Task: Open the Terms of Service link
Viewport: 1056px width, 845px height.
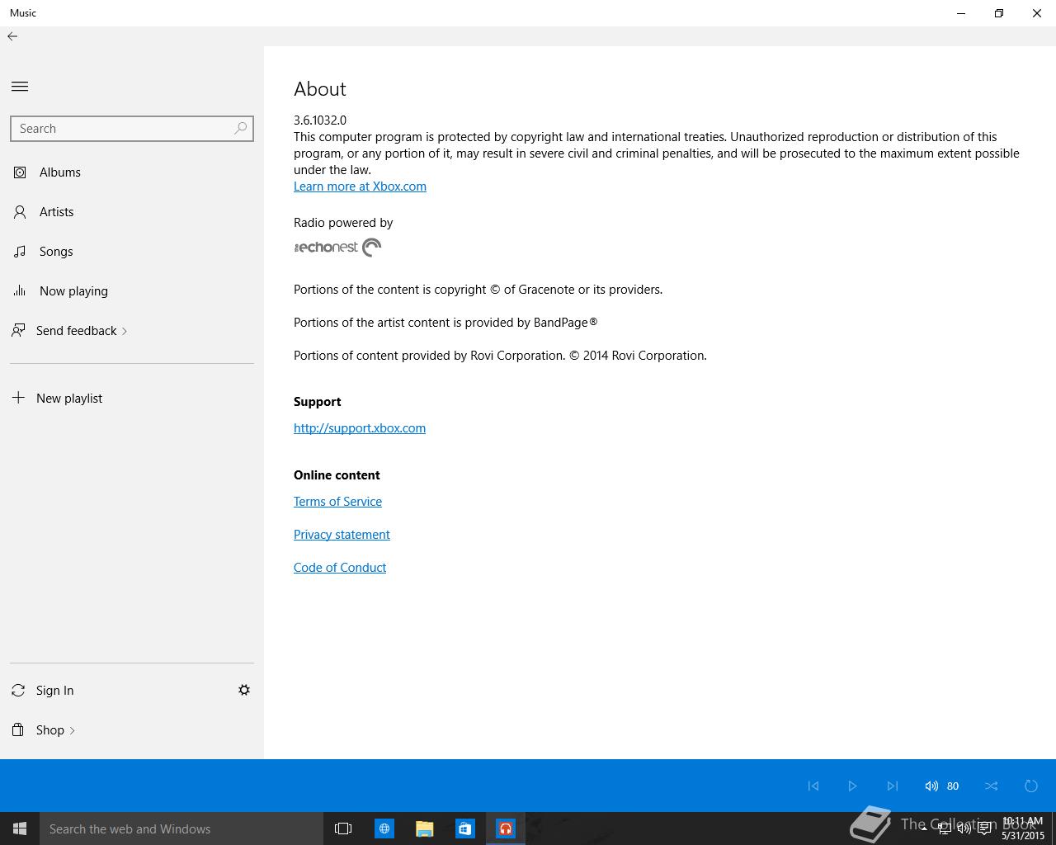Action: point(337,502)
